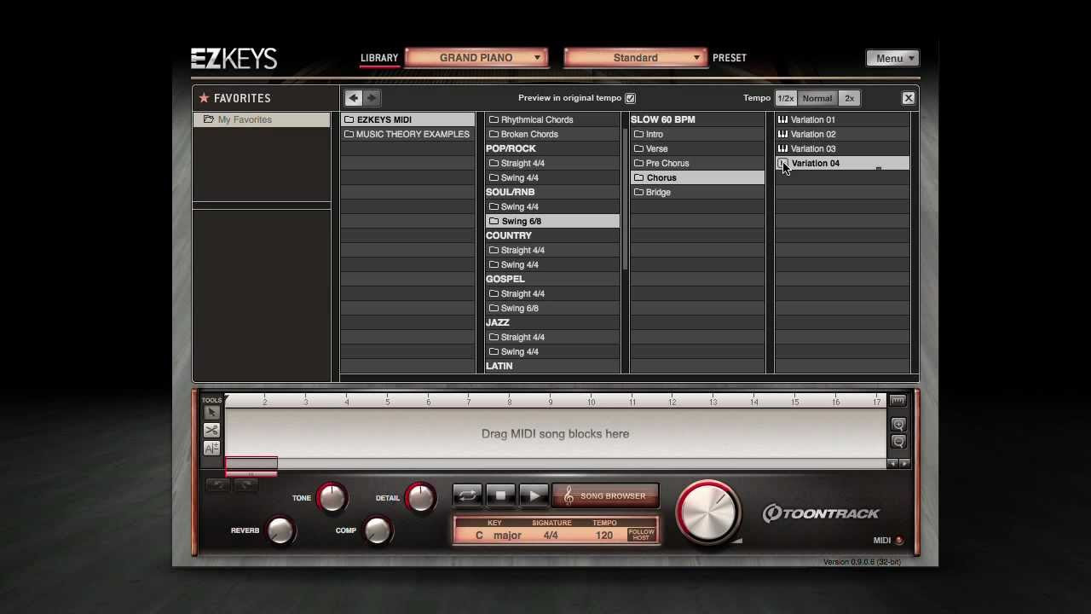Viewport: 1091px width, 614px height.
Task: Open Soul/RnB Swing 6/8 folder
Action: pyautogui.click(x=552, y=221)
